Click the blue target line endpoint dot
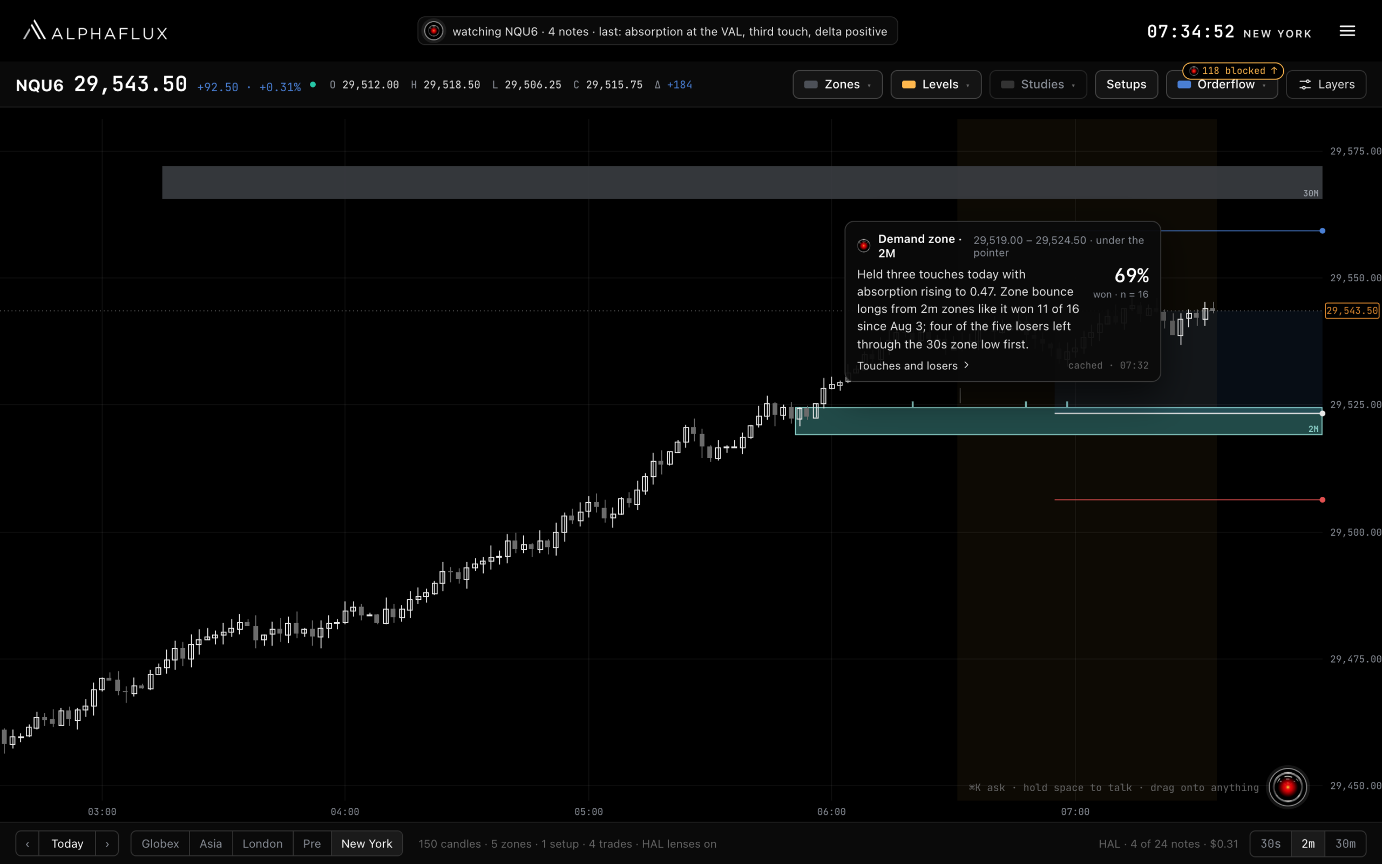Image resolution: width=1382 pixels, height=864 pixels. tap(1322, 231)
